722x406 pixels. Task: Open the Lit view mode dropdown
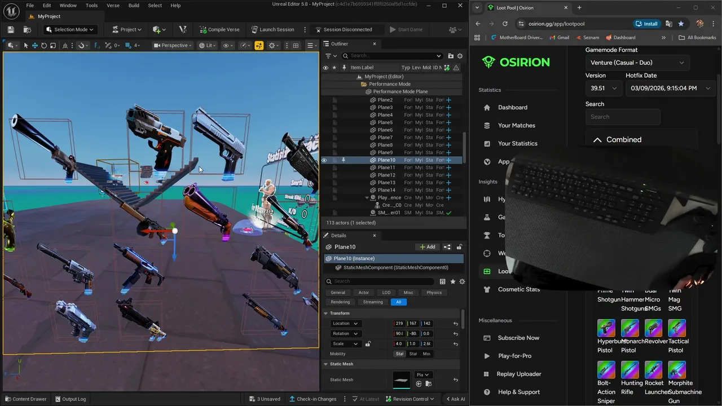click(x=208, y=45)
